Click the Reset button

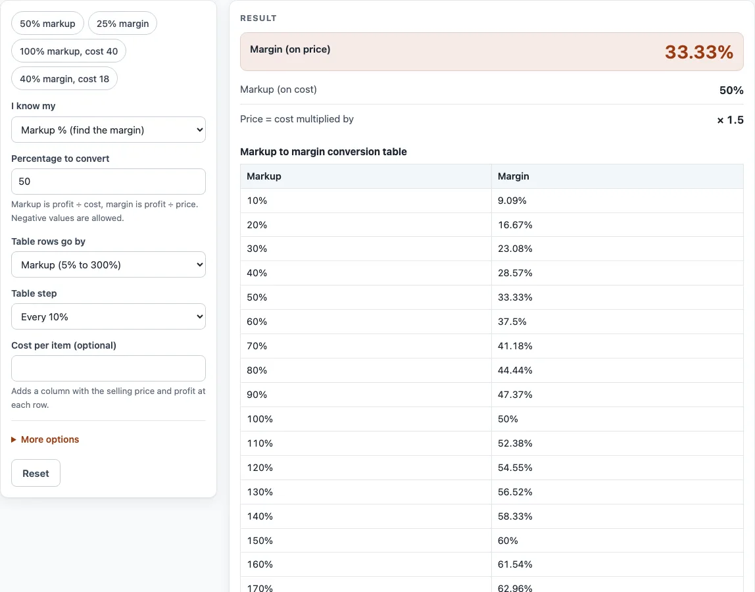tap(36, 473)
